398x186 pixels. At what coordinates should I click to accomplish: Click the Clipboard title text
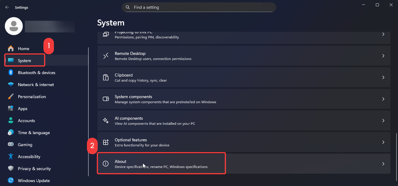click(x=123, y=75)
